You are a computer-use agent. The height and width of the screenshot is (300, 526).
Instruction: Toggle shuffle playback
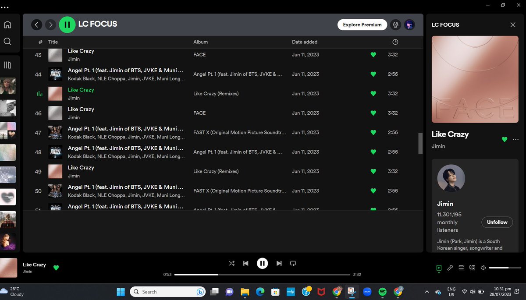click(x=231, y=263)
